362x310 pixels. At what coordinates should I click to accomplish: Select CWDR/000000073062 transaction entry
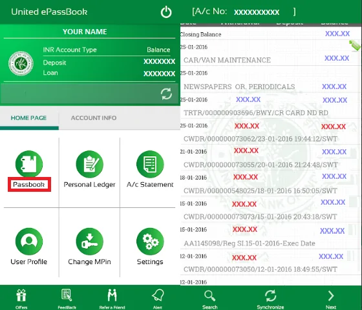click(x=261, y=139)
